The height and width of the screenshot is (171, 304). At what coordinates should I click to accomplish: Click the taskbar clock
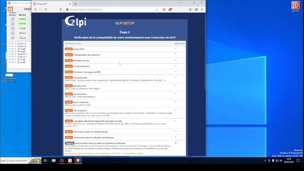pyautogui.click(x=289, y=161)
